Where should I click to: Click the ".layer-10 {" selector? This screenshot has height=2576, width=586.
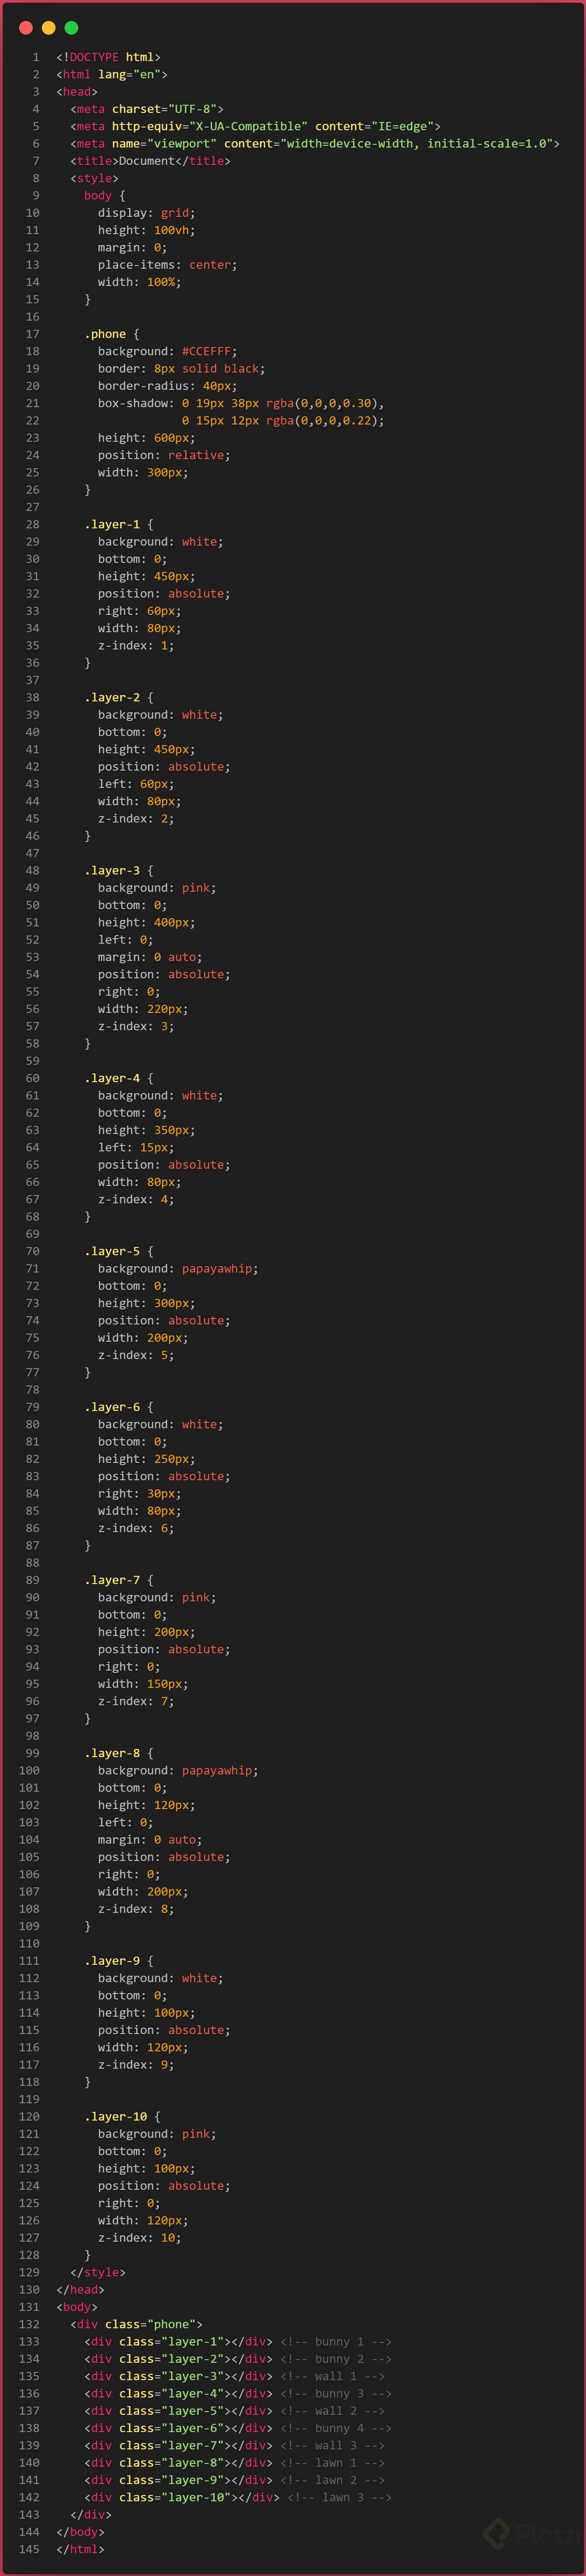123,2117
